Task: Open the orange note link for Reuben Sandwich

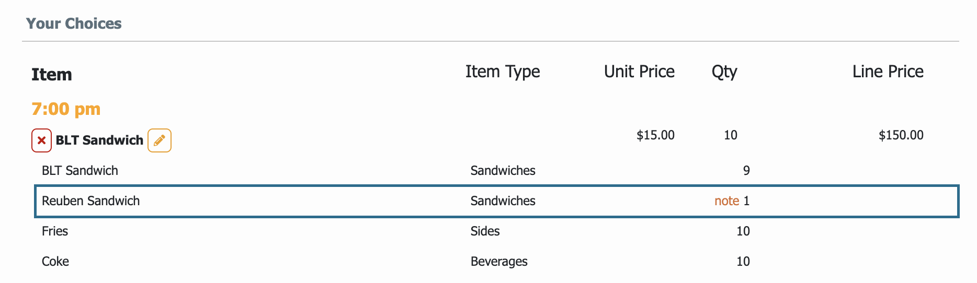Action: 726,201
